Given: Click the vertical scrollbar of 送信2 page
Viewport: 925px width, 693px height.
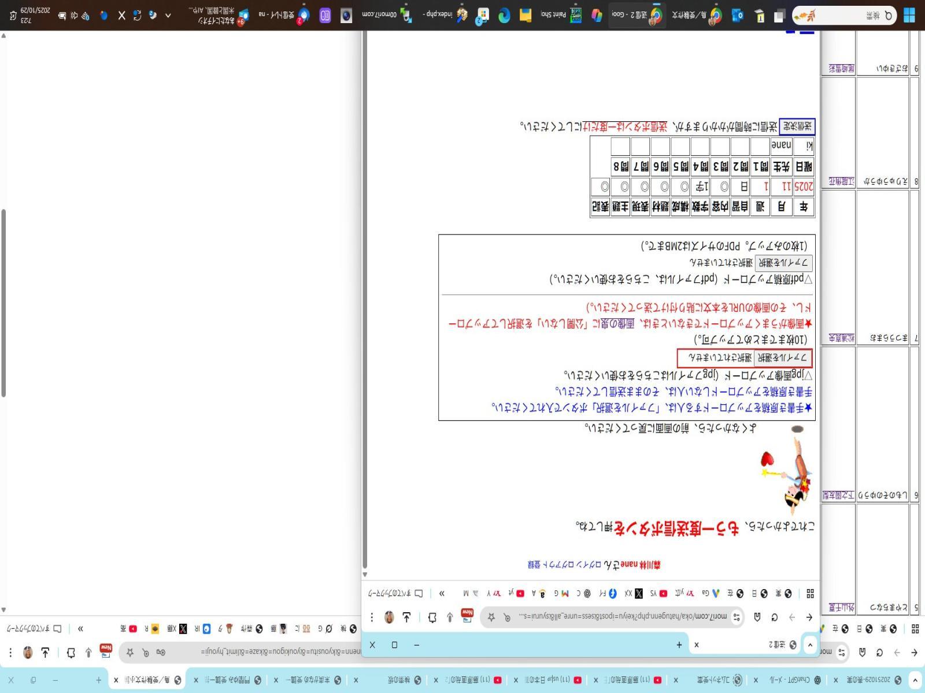Looking at the screenshot, I should [365, 289].
